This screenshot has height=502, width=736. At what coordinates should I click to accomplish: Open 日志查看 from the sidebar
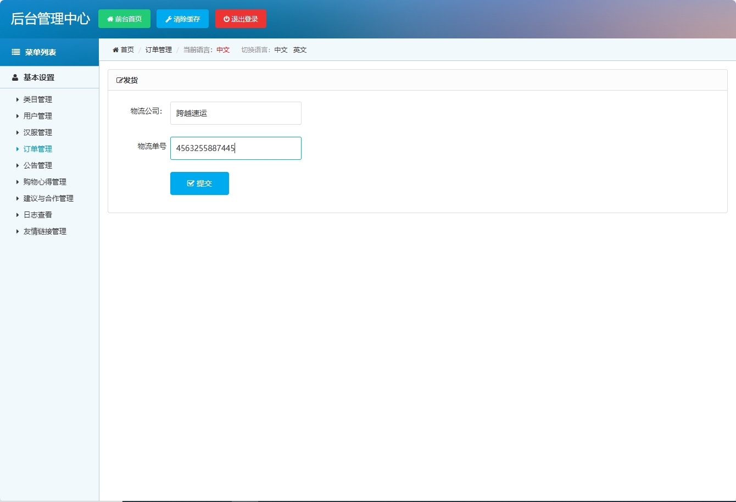click(x=38, y=215)
